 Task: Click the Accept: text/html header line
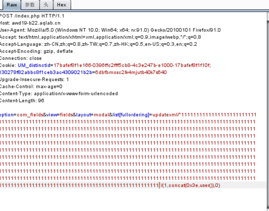(100, 37)
